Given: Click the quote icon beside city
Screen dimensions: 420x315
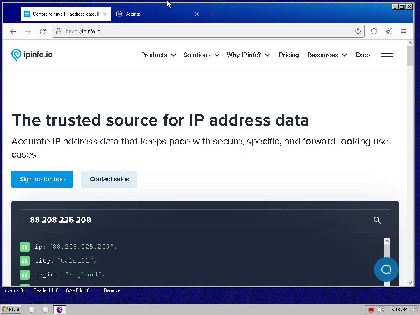Looking at the screenshot, I should click(25, 260).
